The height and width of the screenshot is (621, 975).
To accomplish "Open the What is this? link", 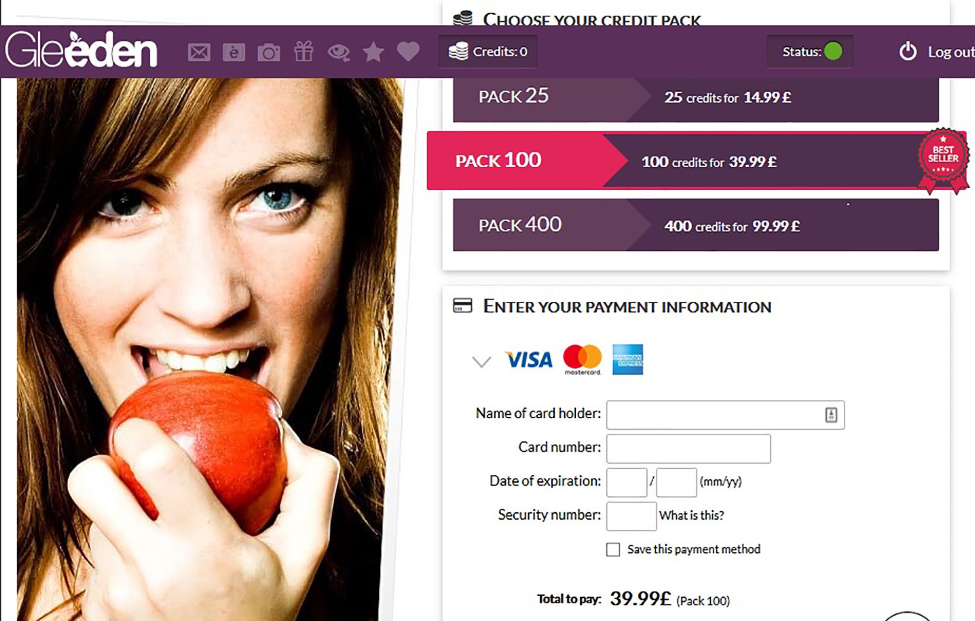I will pos(691,515).
